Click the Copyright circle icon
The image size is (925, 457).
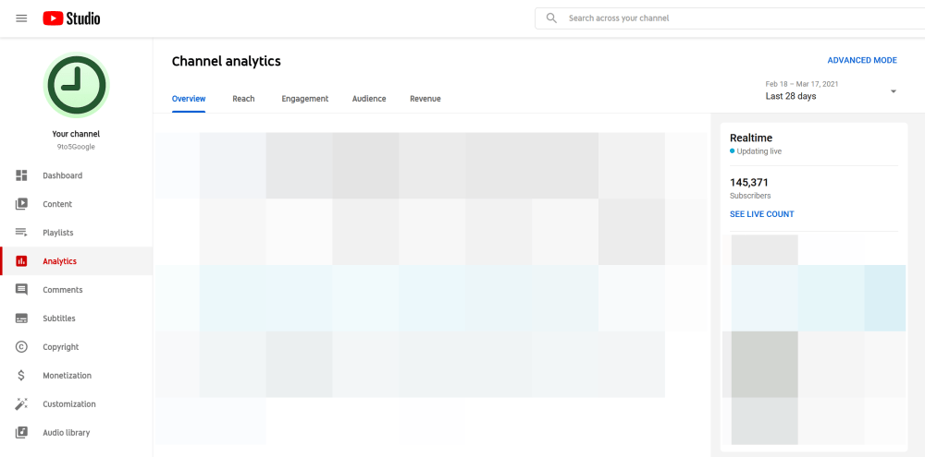[21, 347]
